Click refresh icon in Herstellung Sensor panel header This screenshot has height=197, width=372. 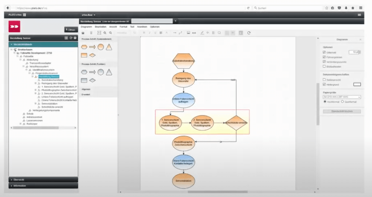click(71, 38)
